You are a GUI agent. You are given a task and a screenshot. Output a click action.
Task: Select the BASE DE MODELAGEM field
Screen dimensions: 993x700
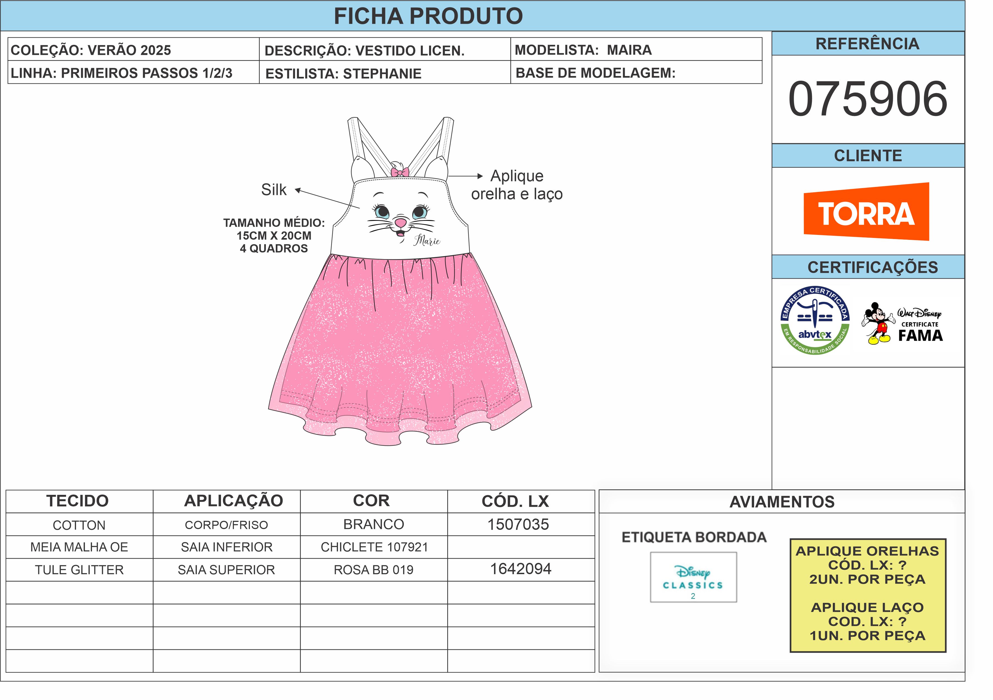click(595, 73)
